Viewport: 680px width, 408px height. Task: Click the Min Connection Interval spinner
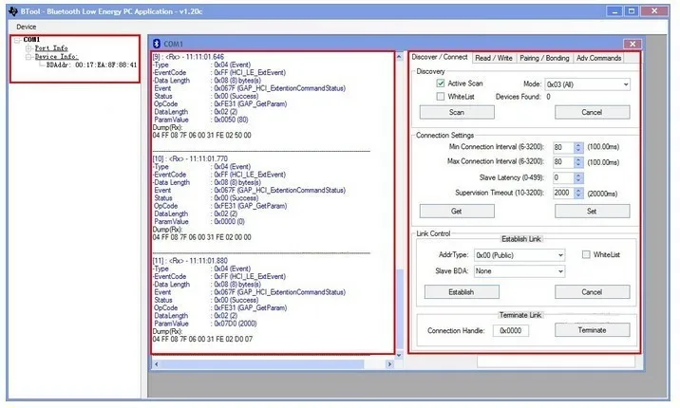(578, 147)
